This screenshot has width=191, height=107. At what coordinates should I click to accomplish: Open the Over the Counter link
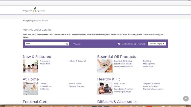[76, 86]
